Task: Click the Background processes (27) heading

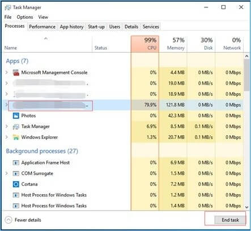Action: [42, 151]
